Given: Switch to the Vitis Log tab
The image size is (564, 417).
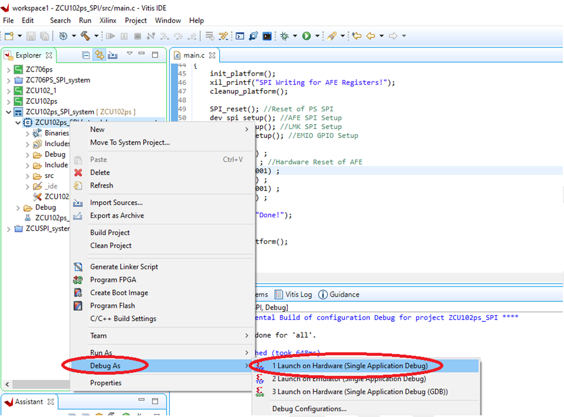Looking at the screenshot, I should pos(298,295).
